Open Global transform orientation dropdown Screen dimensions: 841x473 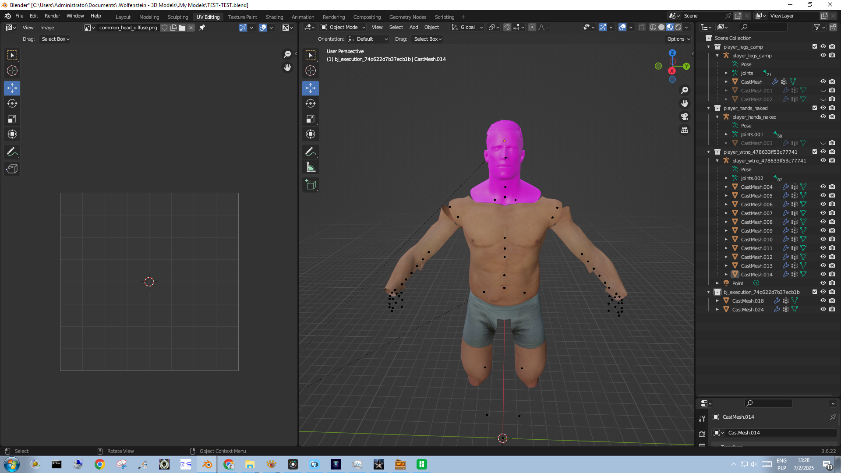[x=467, y=27]
